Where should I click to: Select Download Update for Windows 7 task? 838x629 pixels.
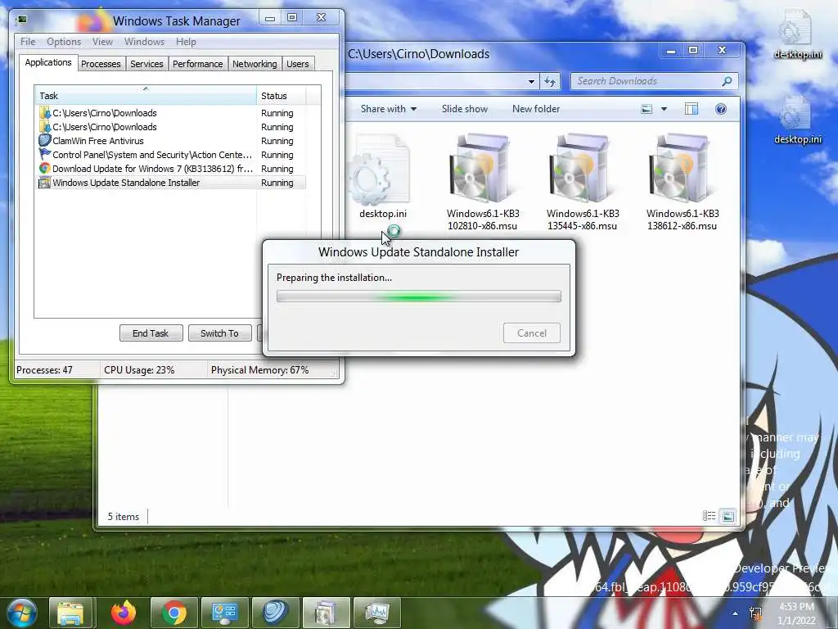[171, 169]
